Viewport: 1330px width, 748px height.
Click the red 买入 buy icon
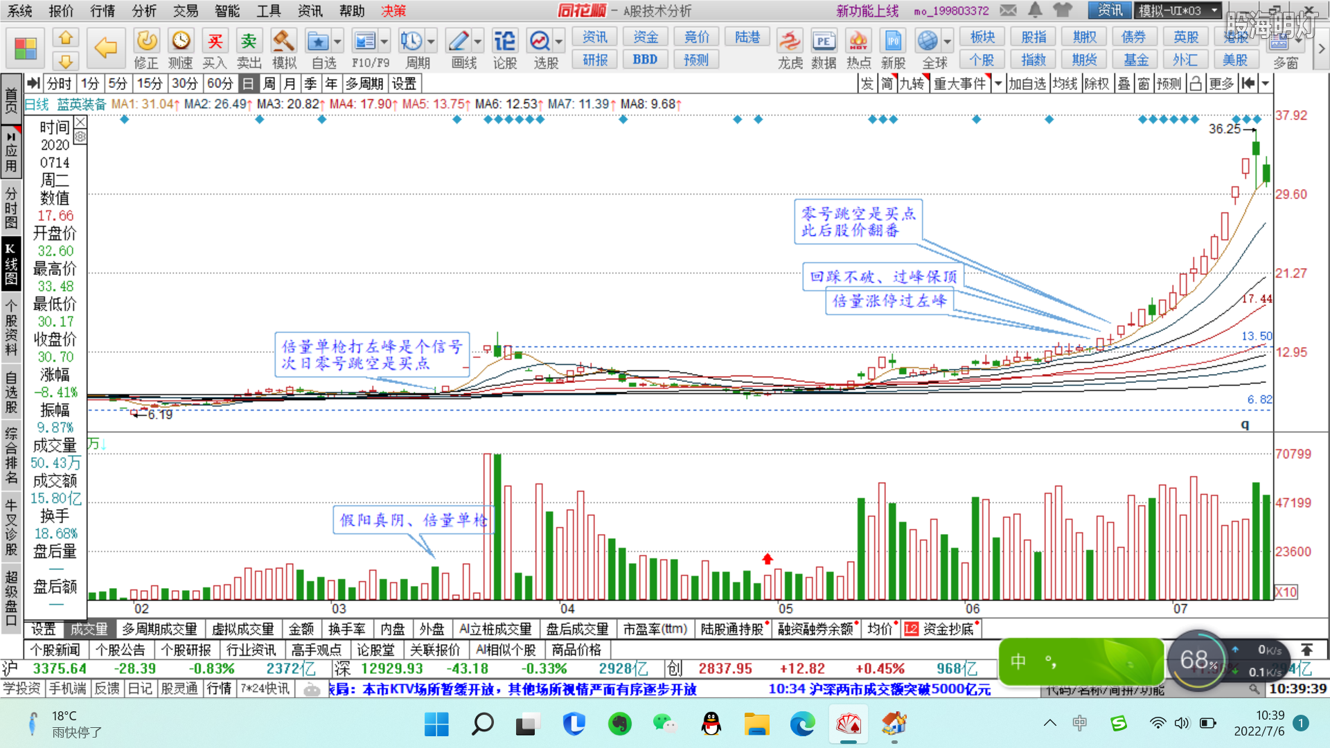(215, 41)
